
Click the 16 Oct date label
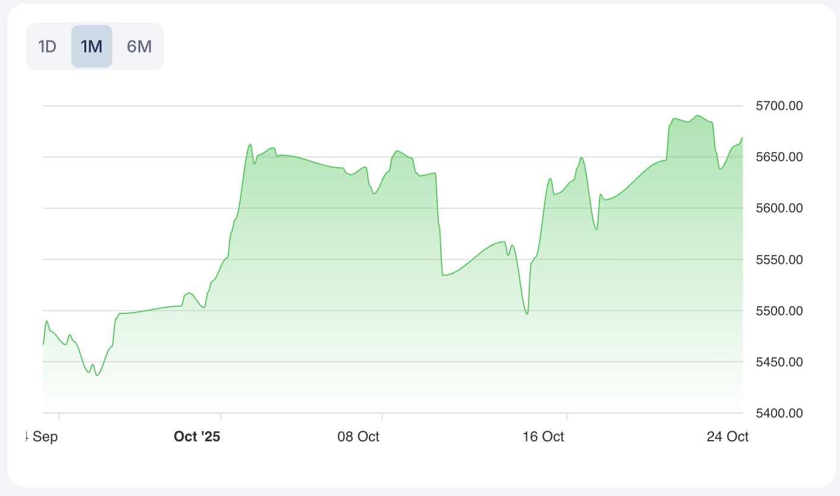coord(543,437)
